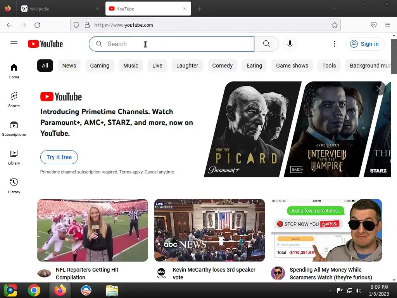Dismiss the Primetime Channels banner
Screen dimensions: 397x298
[379, 88]
